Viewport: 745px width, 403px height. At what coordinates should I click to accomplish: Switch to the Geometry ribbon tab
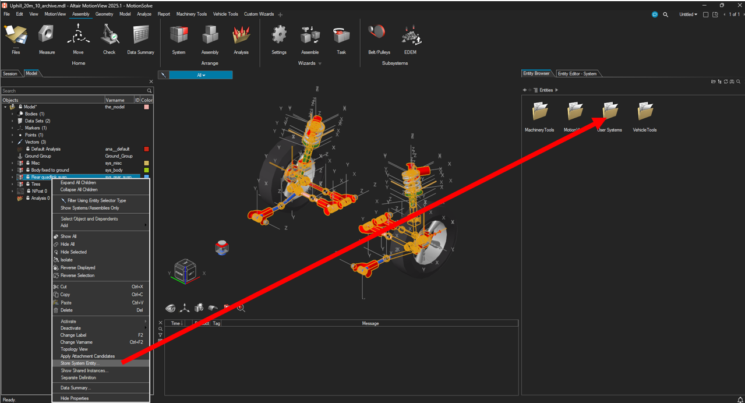(104, 14)
